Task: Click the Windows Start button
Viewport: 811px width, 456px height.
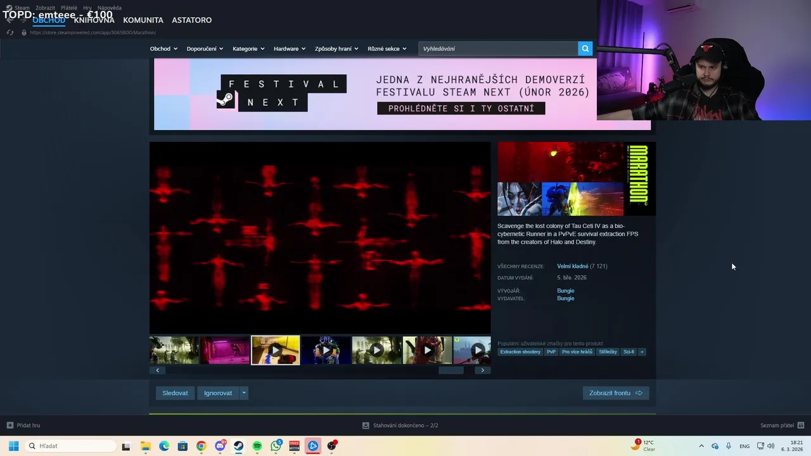Action: [x=13, y=446]
